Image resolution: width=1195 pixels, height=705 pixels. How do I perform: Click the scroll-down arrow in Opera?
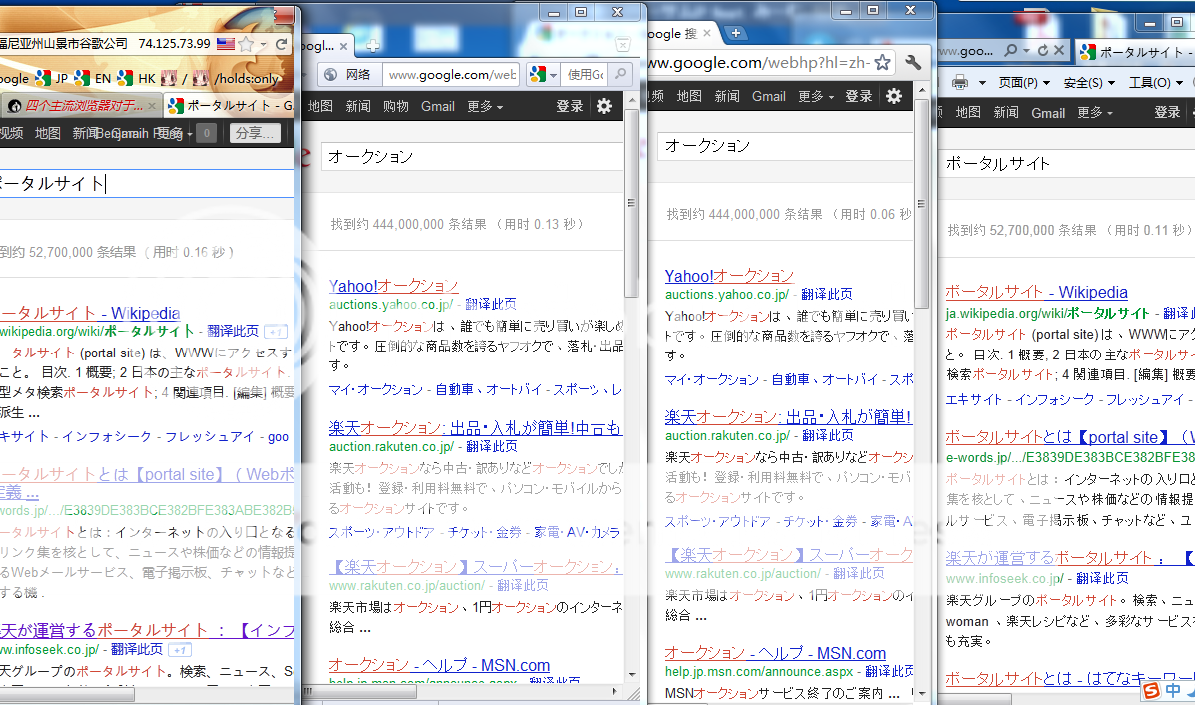[x=632, y=675]
